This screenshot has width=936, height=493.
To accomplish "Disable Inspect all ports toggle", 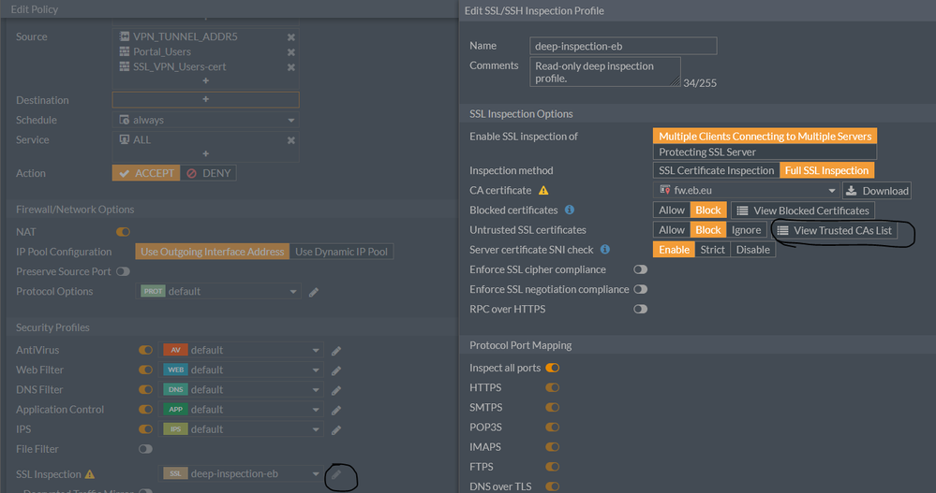I will [553, 368].
